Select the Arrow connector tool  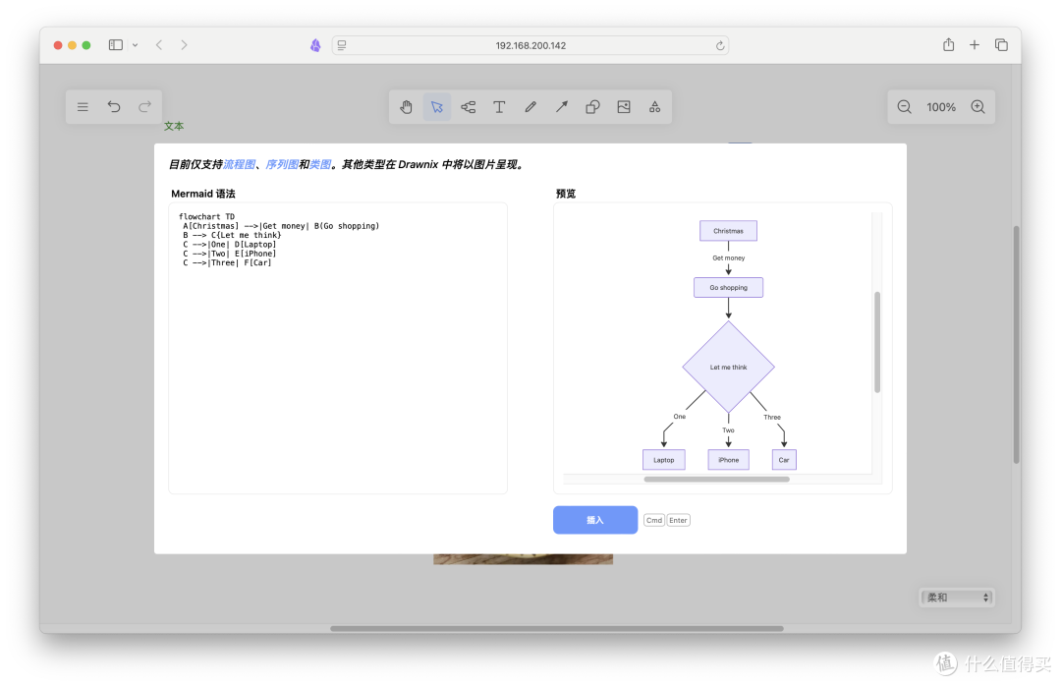pyautogui.click(x=561, y=106)
